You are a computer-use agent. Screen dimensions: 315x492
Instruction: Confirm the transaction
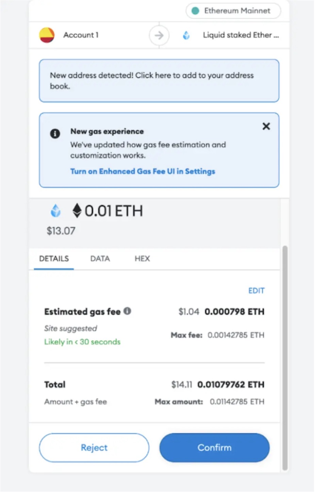[214, 447]
